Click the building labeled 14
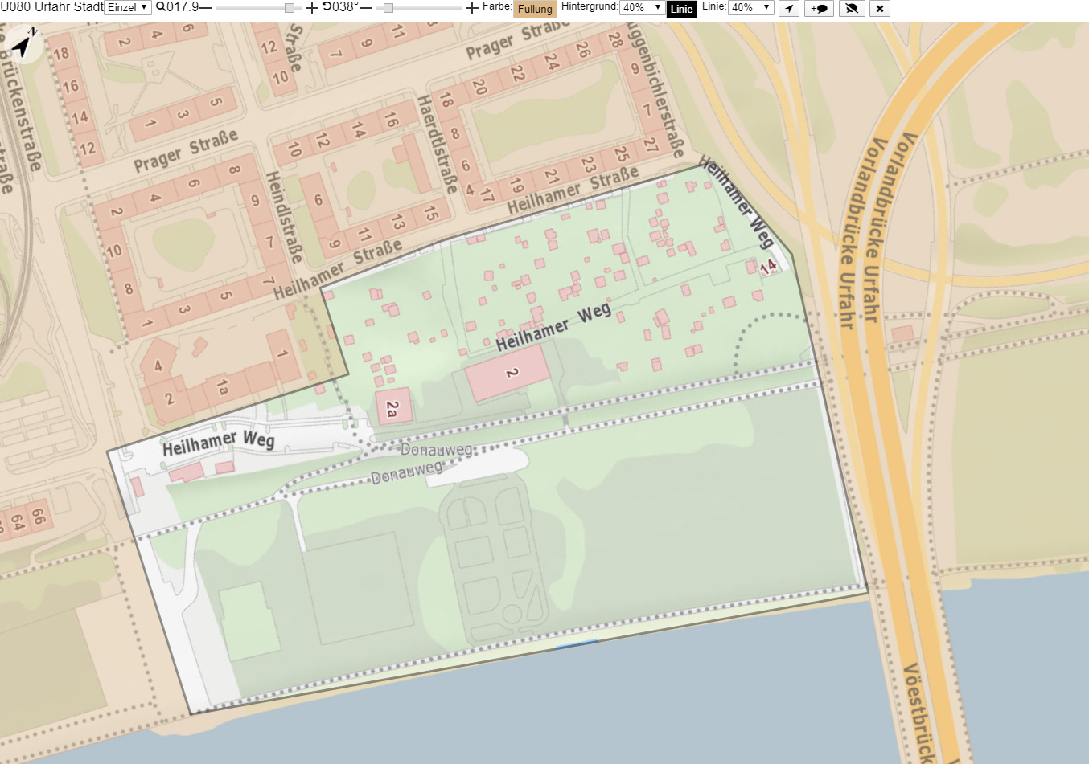1089x764 pixels. (x=767, y=267)
